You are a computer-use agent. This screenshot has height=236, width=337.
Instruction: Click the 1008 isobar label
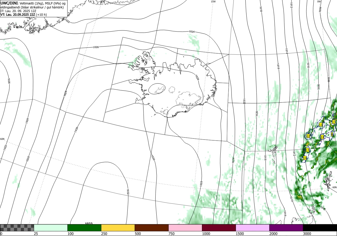(318, 87)
